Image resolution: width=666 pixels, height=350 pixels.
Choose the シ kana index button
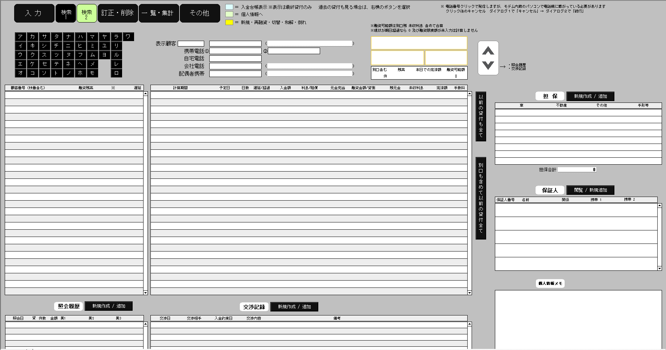click(x=44, y=46)
